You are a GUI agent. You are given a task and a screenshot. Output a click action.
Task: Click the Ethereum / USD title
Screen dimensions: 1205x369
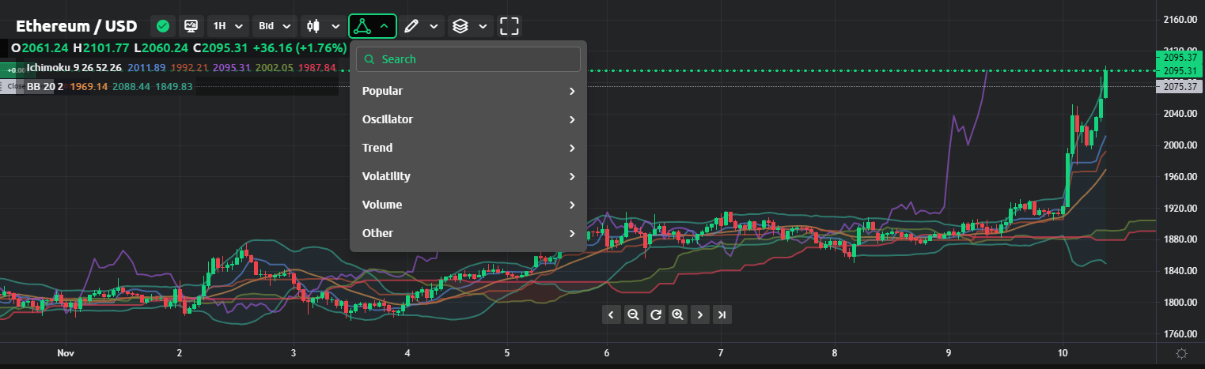(x=76, y=26)
